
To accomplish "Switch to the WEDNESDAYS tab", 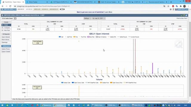I will pos(54,9).
